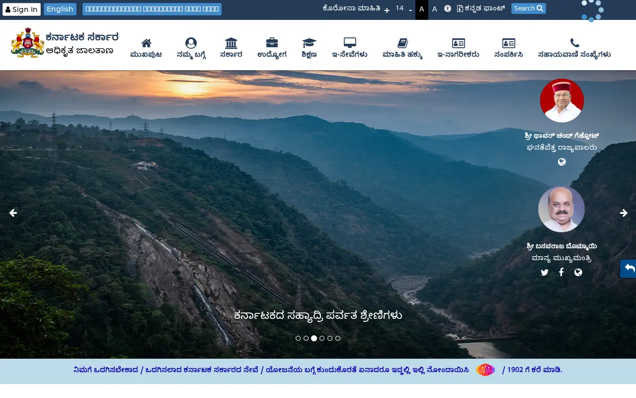Viewport: 636px width, 398px height.
Task: Click the Chief Minister's website globe icon
Action: [x=578, y=272]
